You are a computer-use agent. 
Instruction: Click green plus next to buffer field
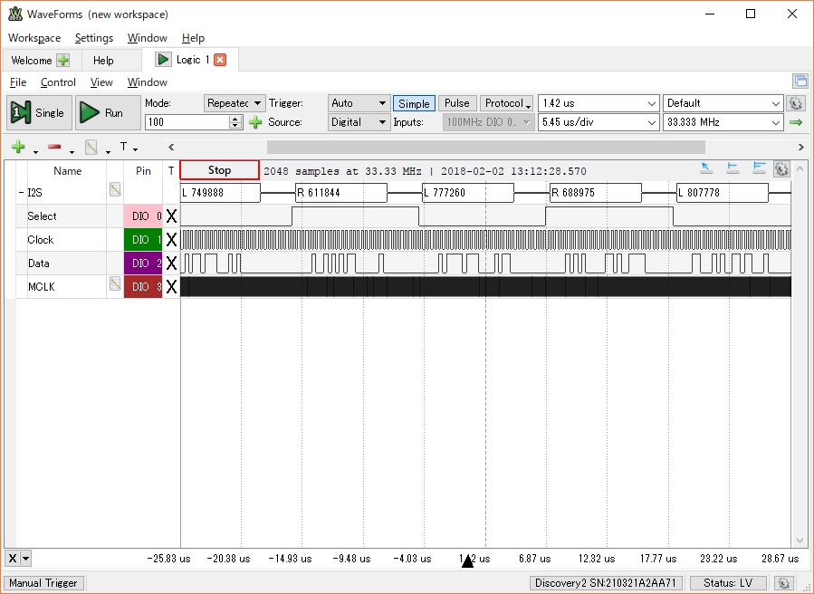click(x=255, y=122)
